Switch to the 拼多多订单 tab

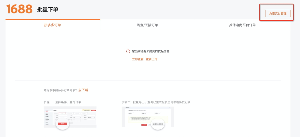[52, 25]
